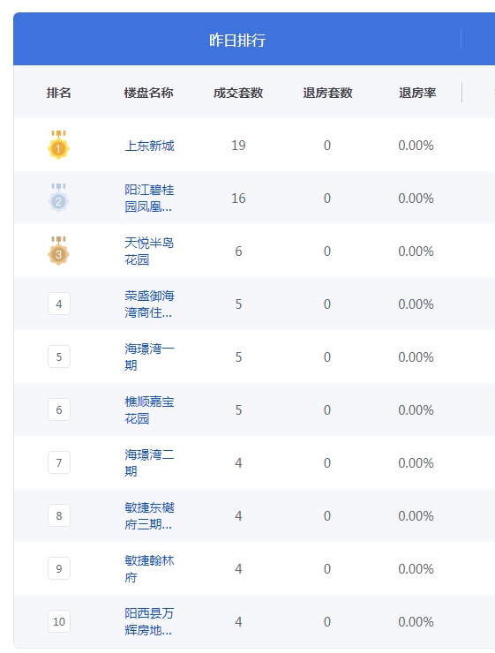This screenshot has height=653, width=495.
Task: Select the 4 sales count for 海璟湾二期
Action: click(238, 462)
